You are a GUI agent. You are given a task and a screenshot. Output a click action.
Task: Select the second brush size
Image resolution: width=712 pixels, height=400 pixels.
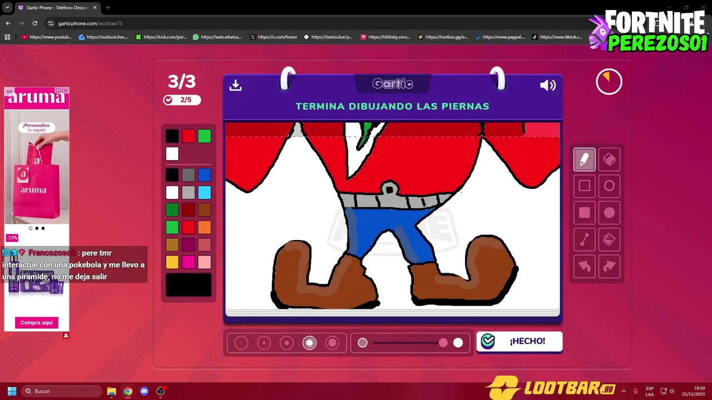click(264, 343)
